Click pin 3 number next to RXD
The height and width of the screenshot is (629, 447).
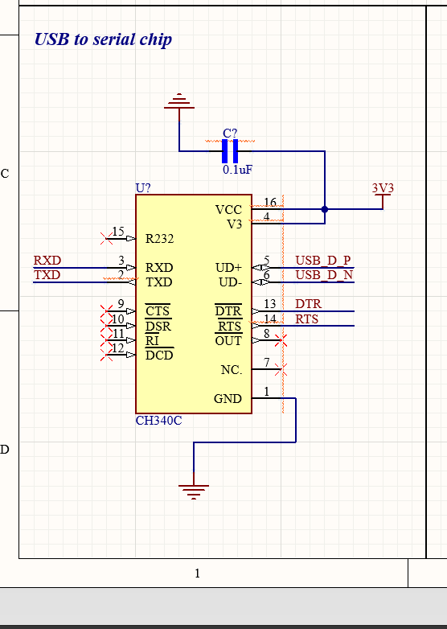tap(121, 261)
